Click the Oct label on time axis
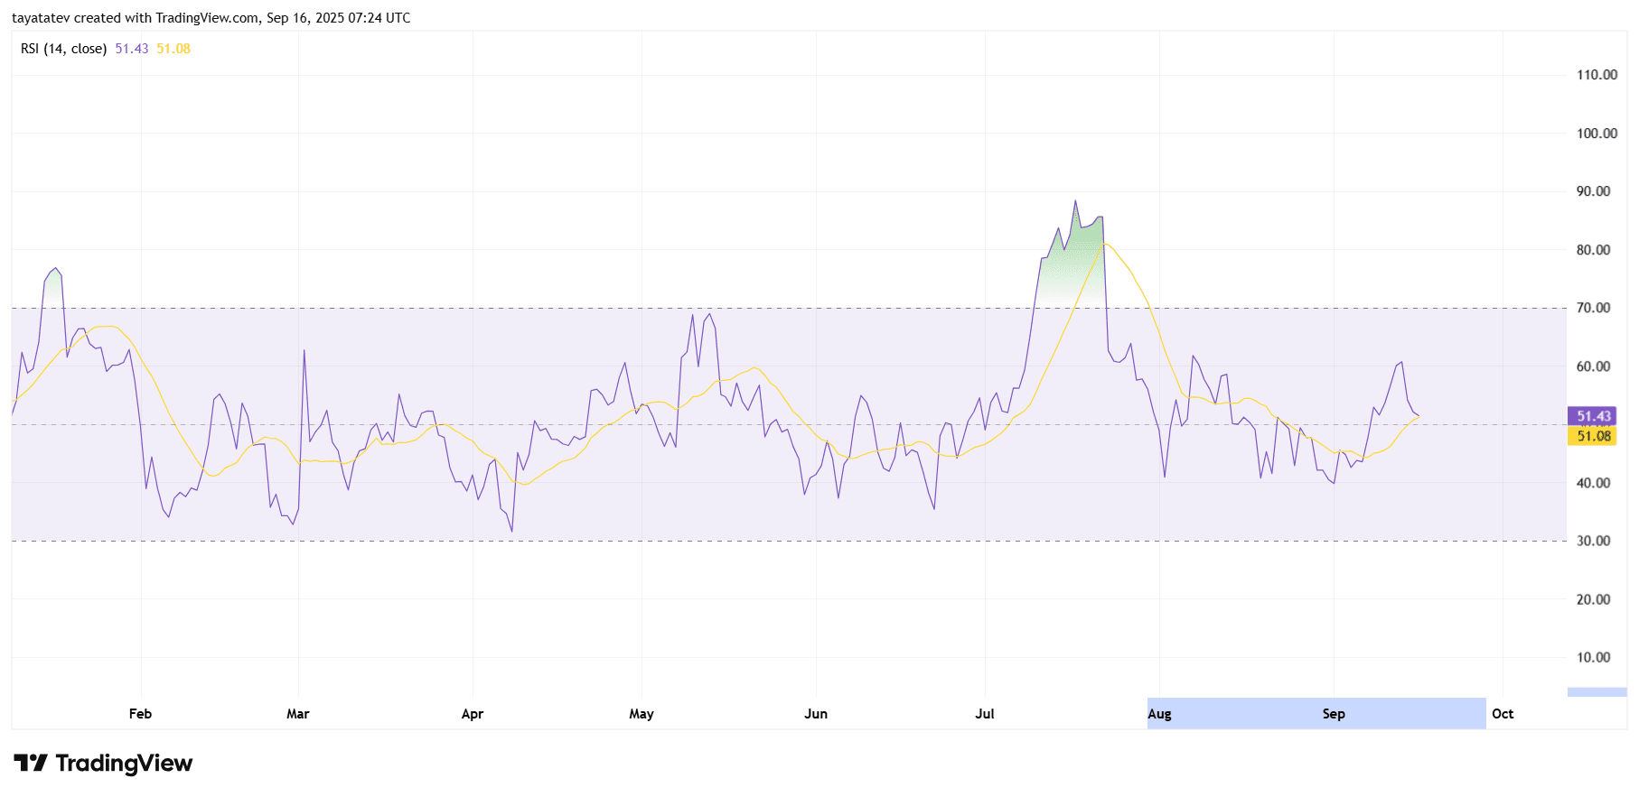1639x797 pixels. (x=1503, y=714)
